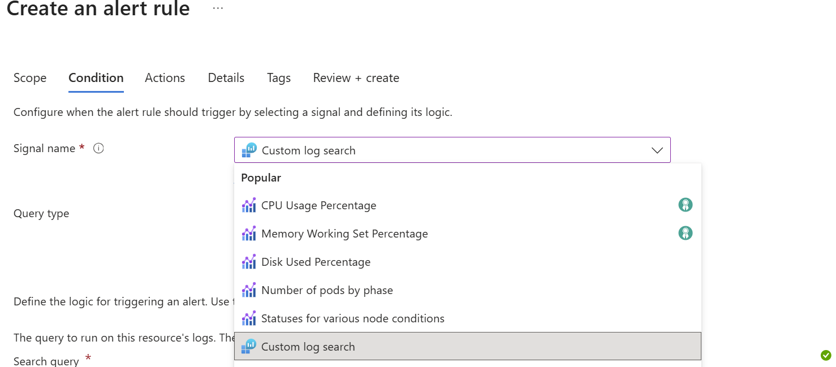Click the Disk Used Percentage metric icon

click(249, 261)
